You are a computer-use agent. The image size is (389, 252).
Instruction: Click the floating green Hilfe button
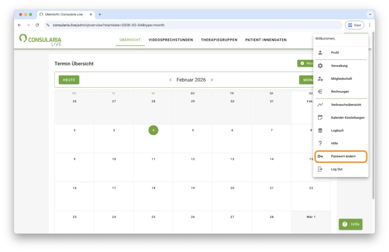[350, 224]
